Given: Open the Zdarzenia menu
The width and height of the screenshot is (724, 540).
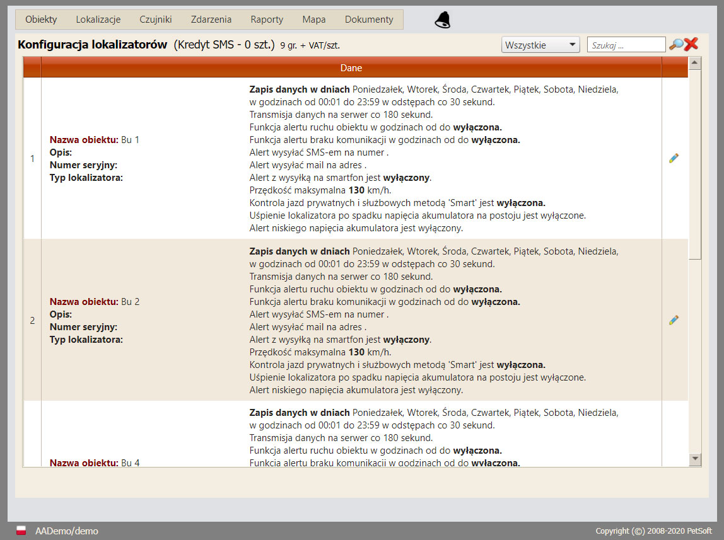Looking at the screenshot, I should [211, 20].
